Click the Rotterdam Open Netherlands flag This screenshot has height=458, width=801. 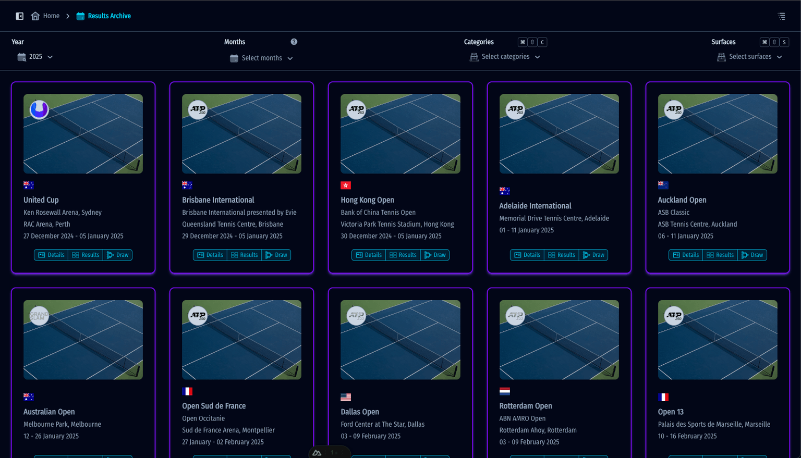point(505,391)
